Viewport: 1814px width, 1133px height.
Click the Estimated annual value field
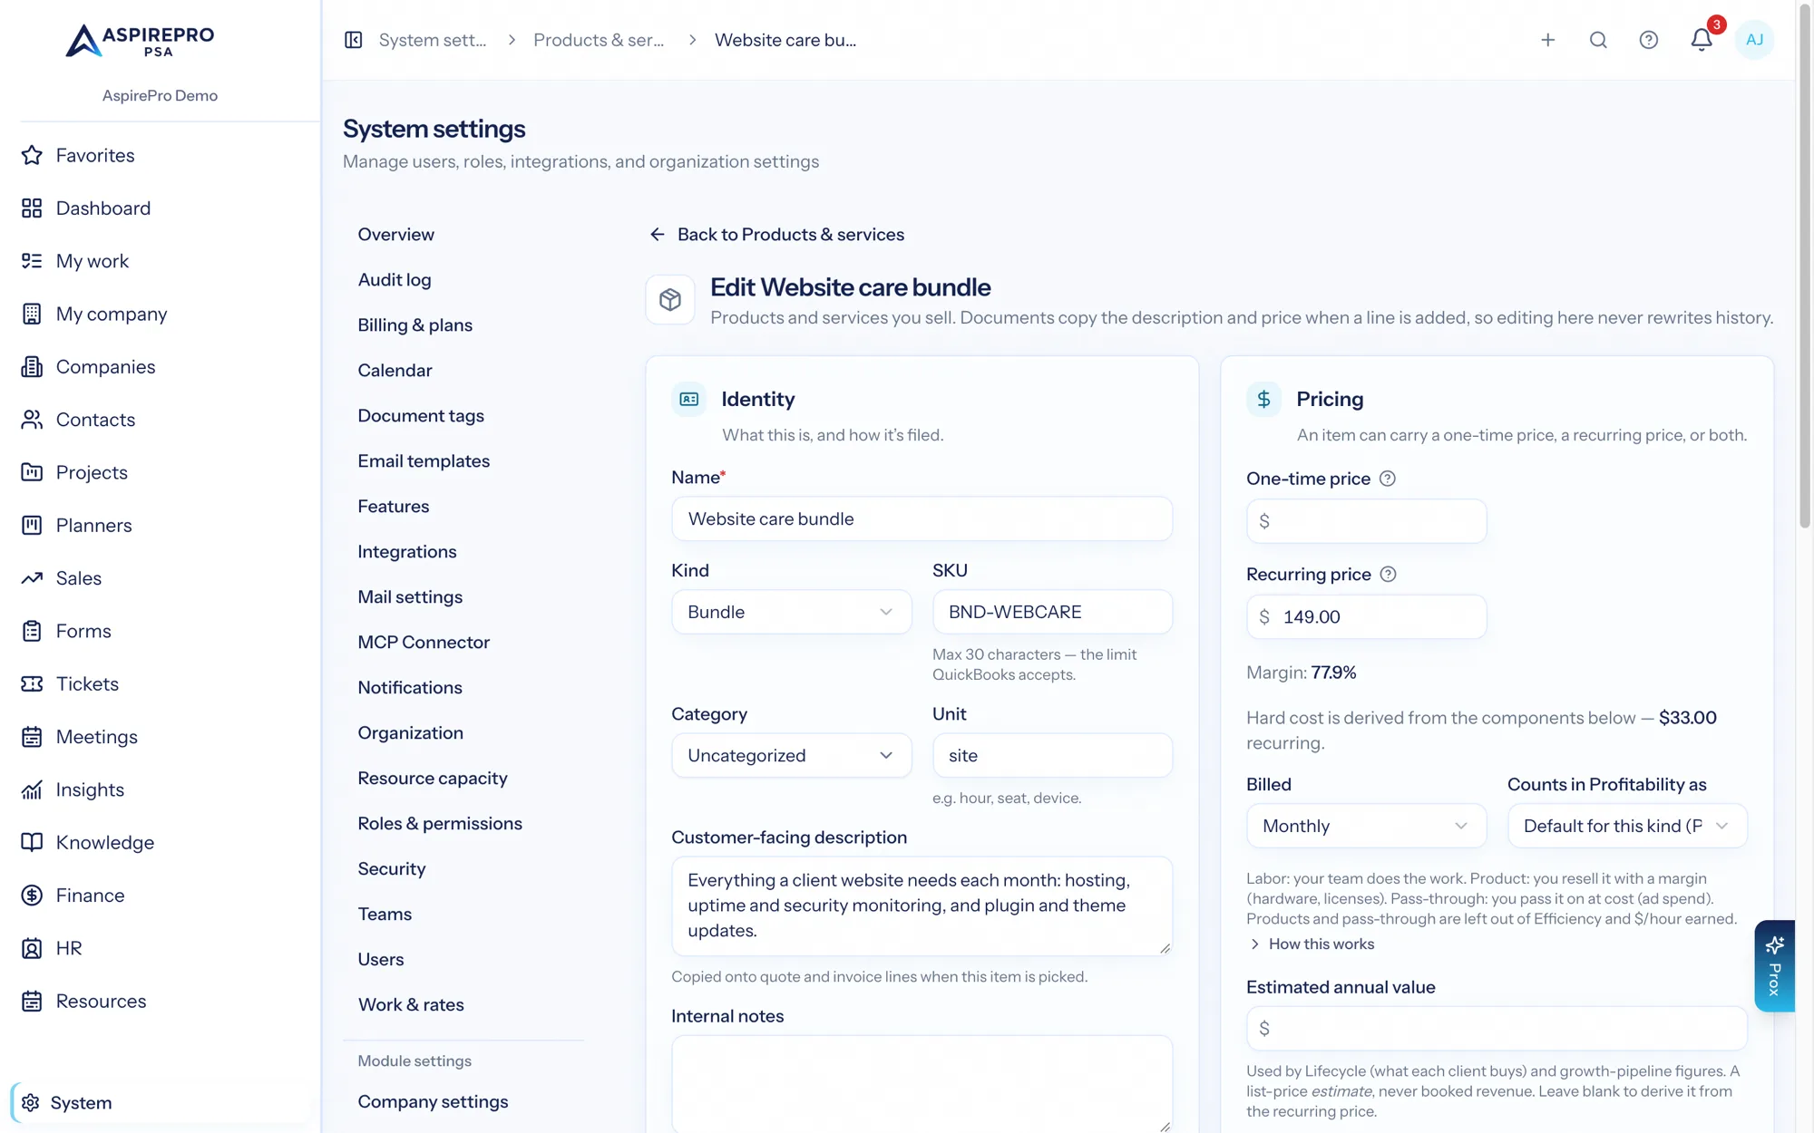click(x=1497, y=1029)
